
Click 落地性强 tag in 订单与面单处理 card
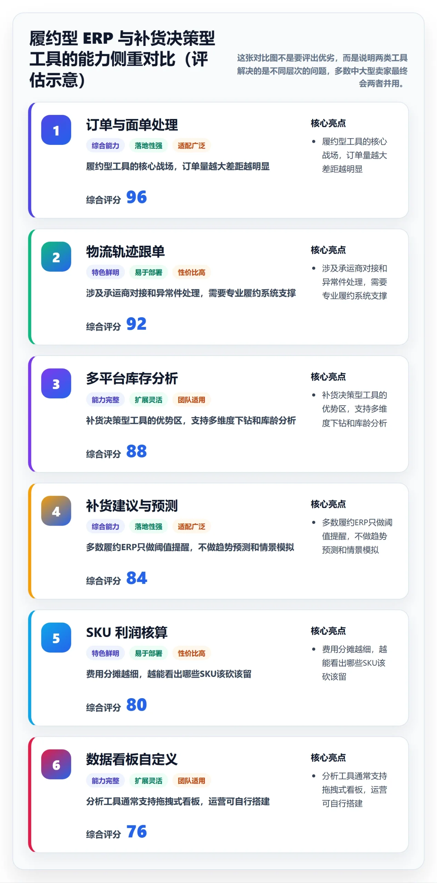(x=148, y=146)
